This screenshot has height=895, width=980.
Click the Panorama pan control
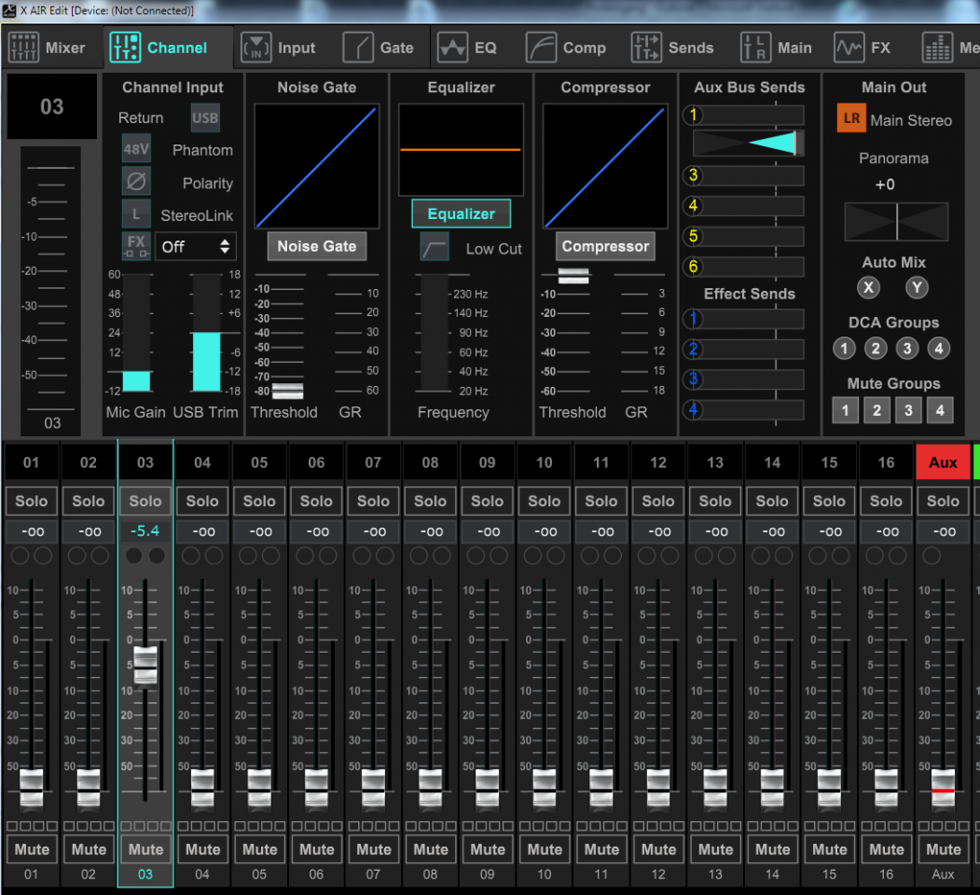point(896,222)
